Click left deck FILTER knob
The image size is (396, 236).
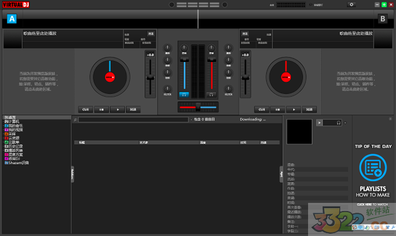[x=167, y=89]
